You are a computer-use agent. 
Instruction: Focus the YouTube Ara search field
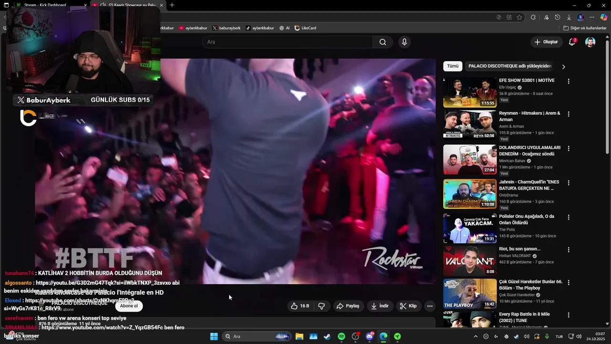287,42
